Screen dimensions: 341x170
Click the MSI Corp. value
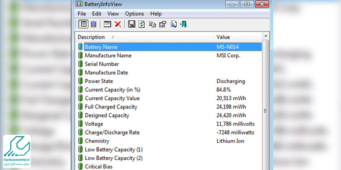pos(228,56)
